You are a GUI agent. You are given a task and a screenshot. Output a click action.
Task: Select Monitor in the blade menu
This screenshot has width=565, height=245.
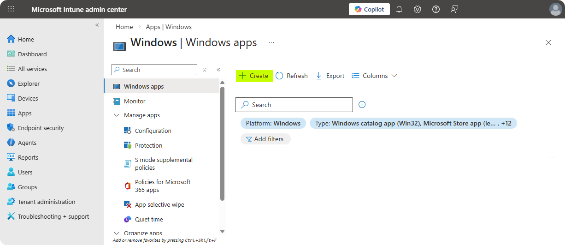(x=135, y=101)
